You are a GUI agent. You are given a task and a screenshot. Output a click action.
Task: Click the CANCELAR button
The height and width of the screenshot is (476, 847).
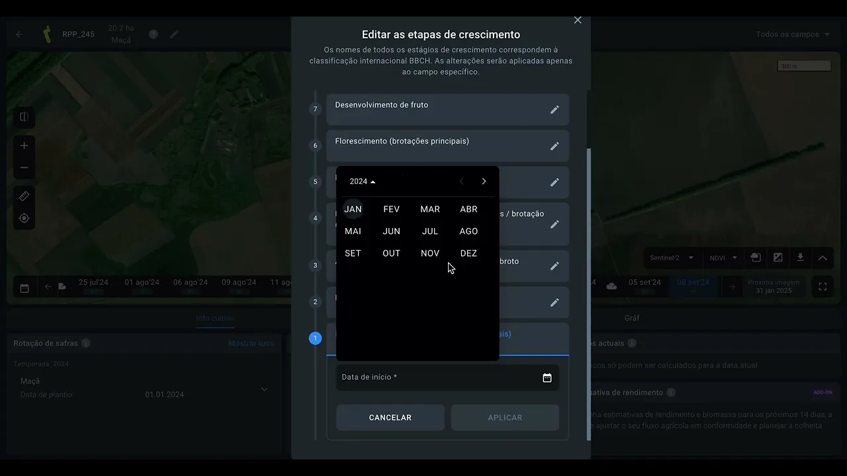[390, 417]
